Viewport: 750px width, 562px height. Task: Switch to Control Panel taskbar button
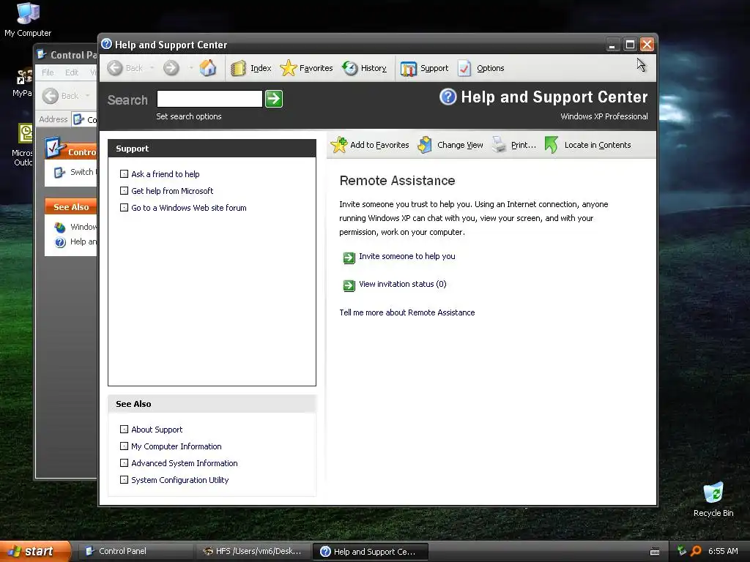[x=135, y=551]
